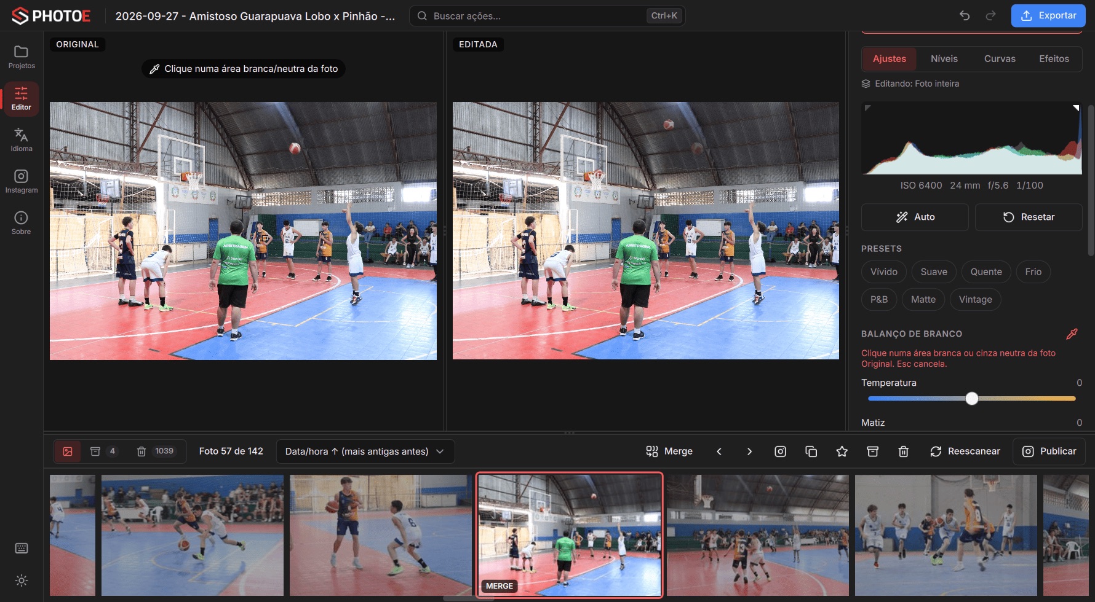Image resolution: width=1095 pixels, height=602 pixels.
Task: Open the Idioma language settings
Action: (22, 140)
